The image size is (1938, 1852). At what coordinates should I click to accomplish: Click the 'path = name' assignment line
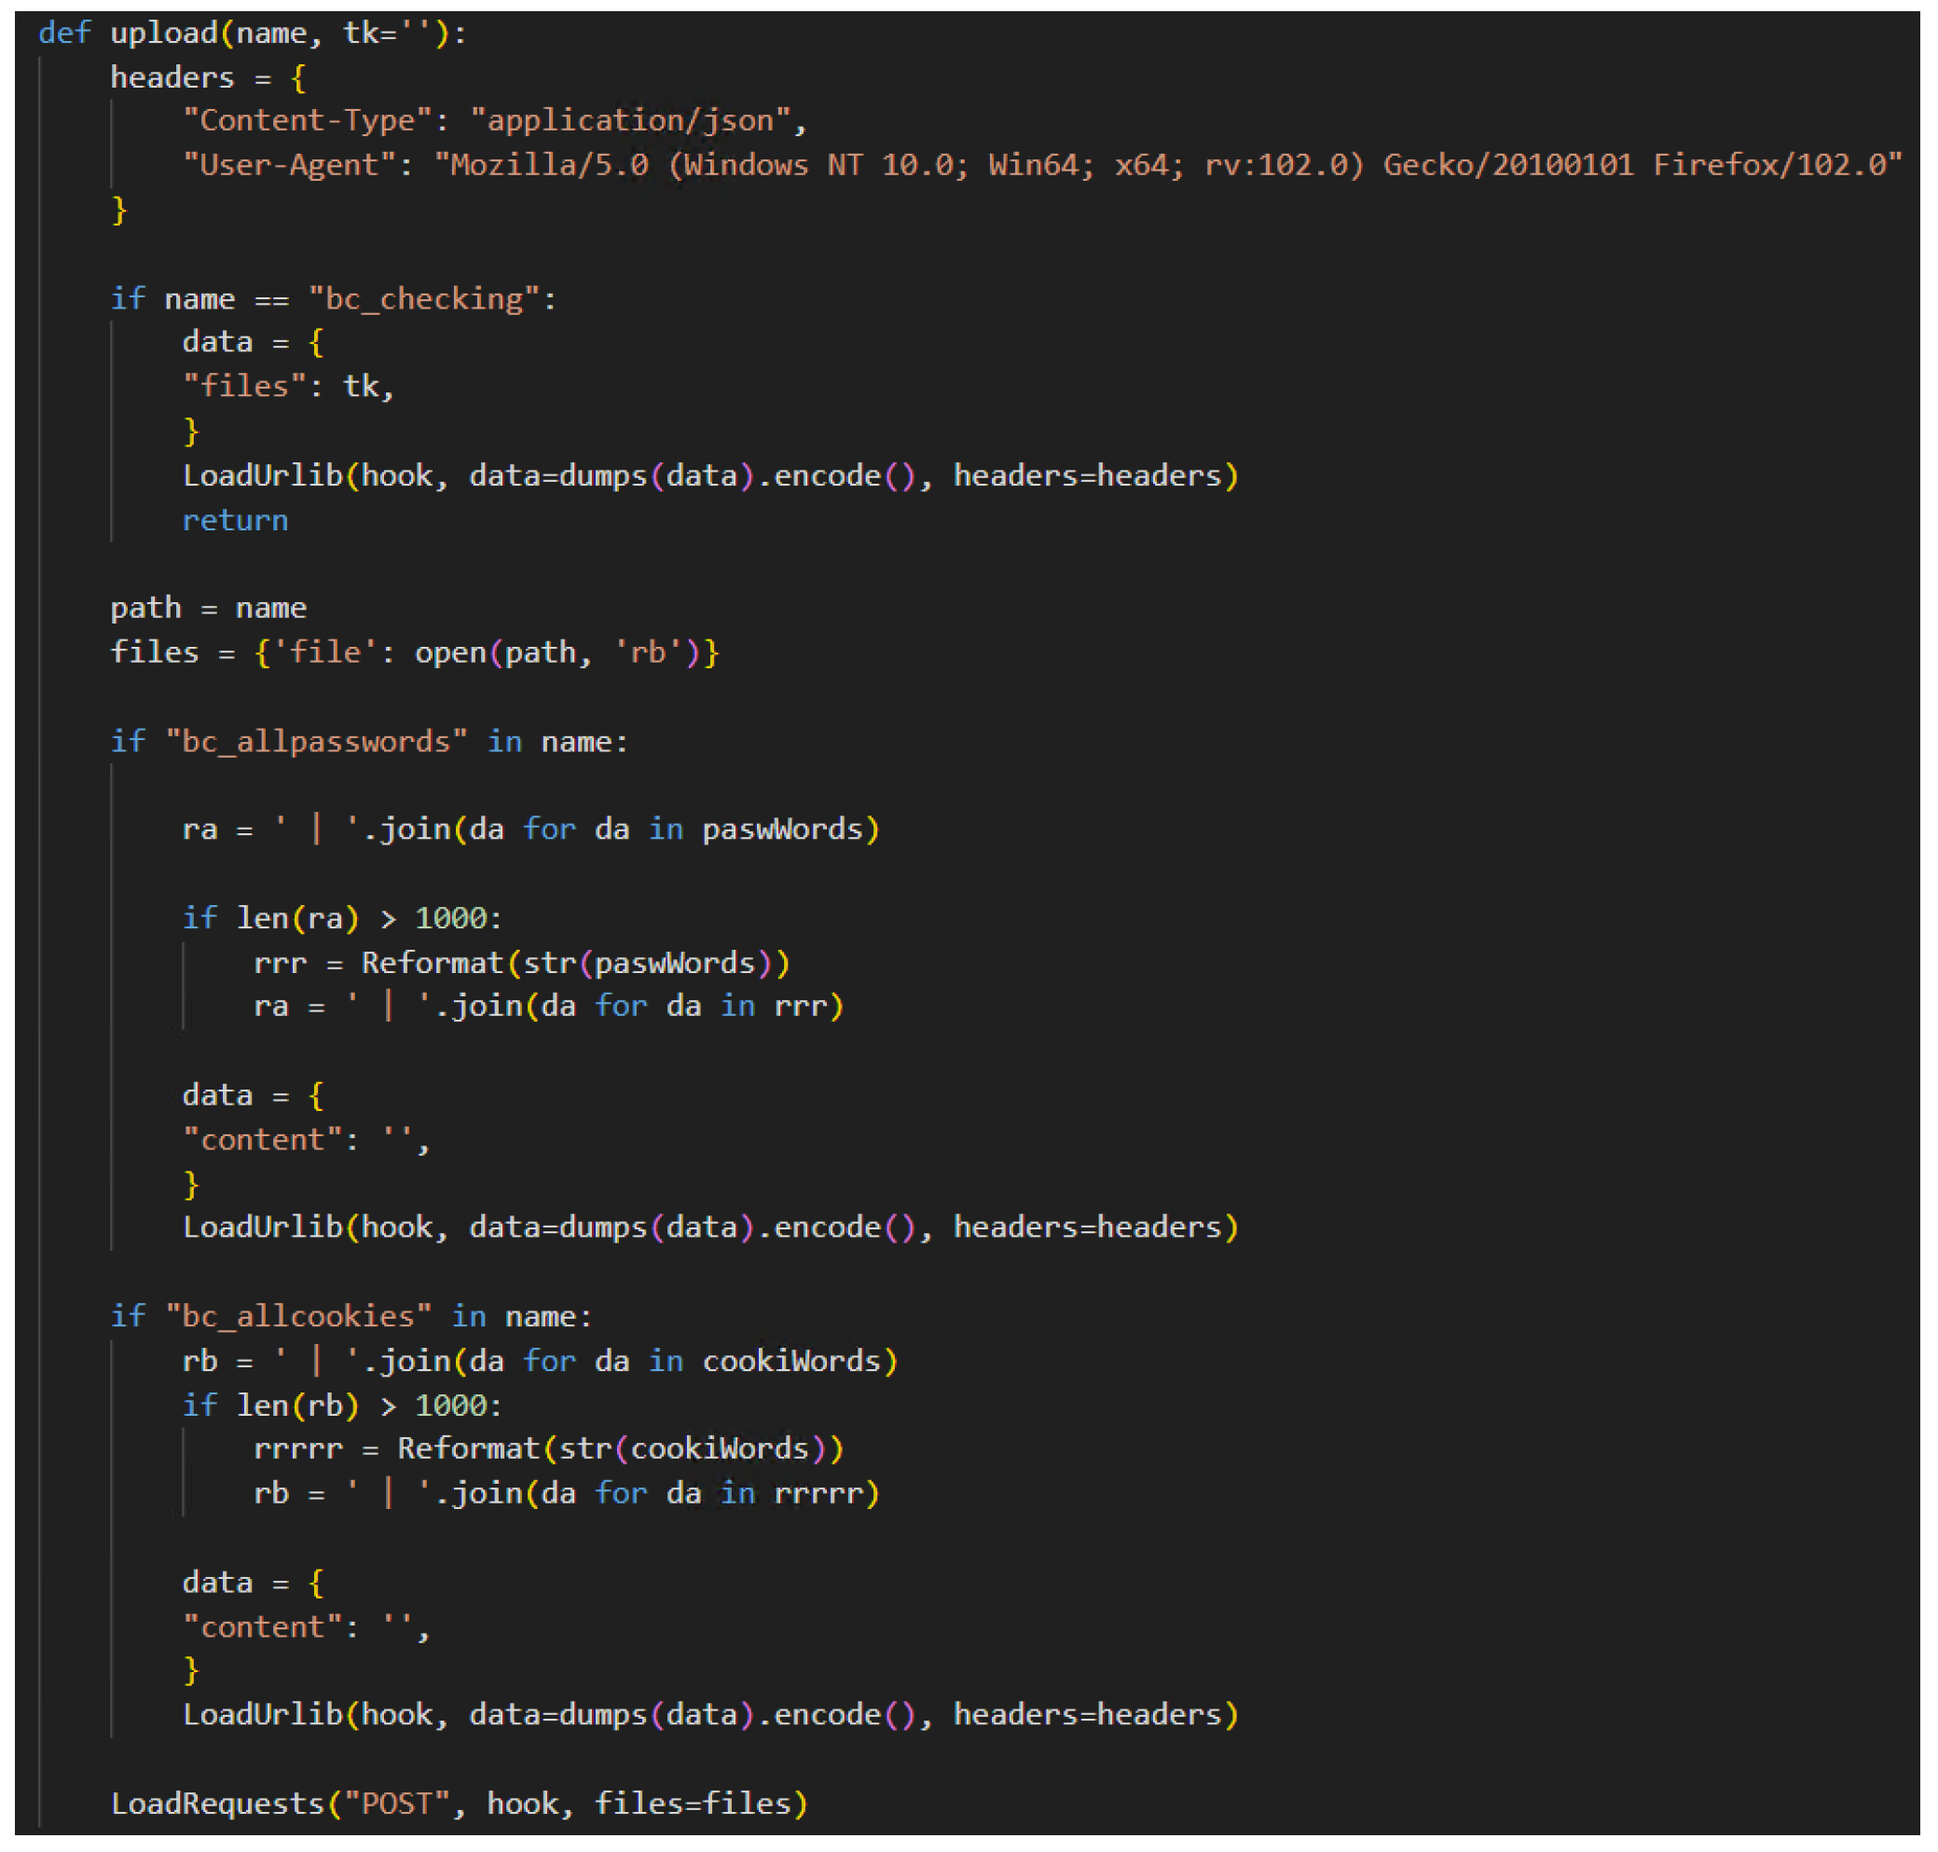point(208,608)
